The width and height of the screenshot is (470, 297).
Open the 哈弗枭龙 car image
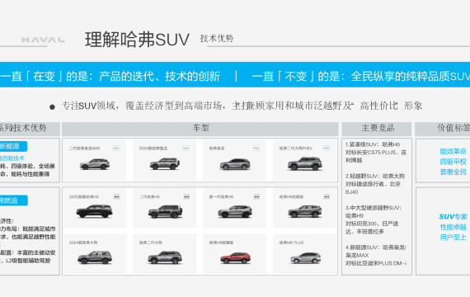(x=235, y=164)
